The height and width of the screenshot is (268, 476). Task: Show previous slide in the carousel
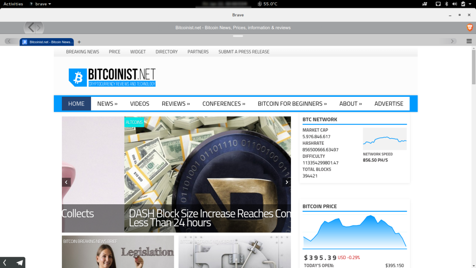coord(66,182)
